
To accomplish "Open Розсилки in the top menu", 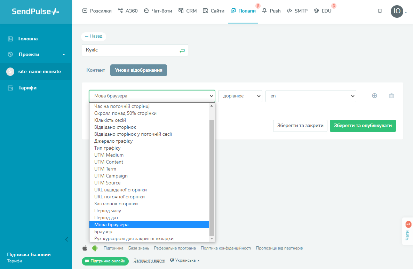I will coord(97,11).
